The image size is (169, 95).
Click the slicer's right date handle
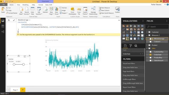(24, 64)
